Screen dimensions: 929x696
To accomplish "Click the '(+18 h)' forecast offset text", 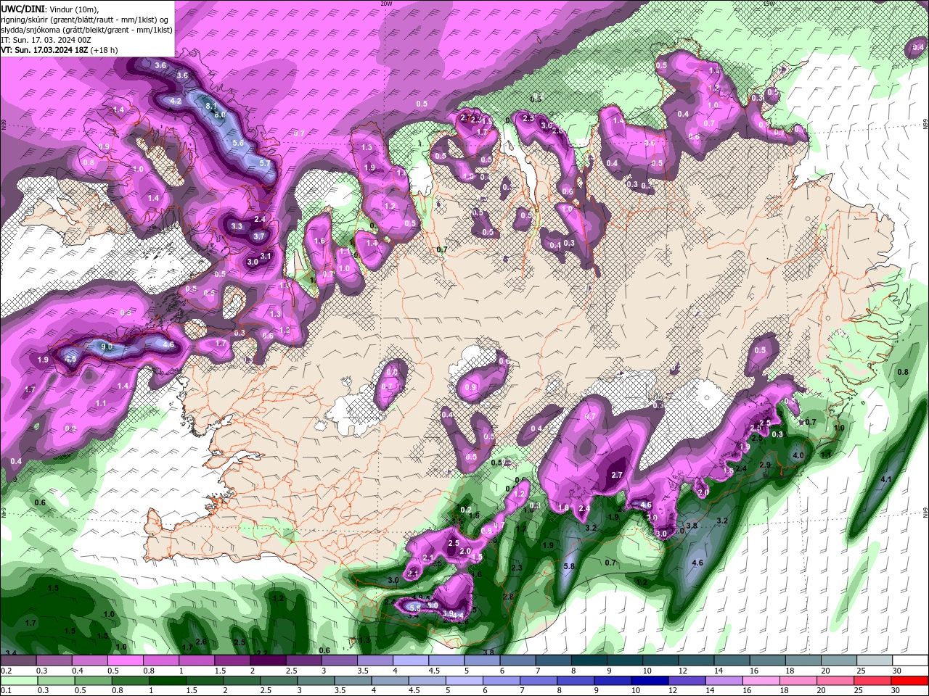I will coord(105,50).
